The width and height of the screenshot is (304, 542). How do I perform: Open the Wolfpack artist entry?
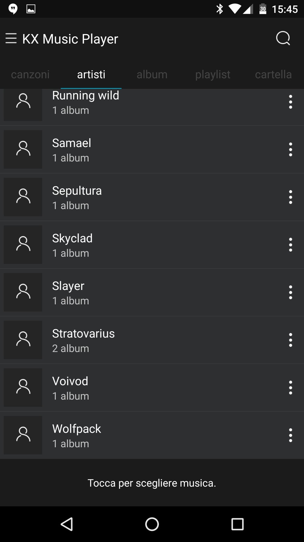(137, 435)
